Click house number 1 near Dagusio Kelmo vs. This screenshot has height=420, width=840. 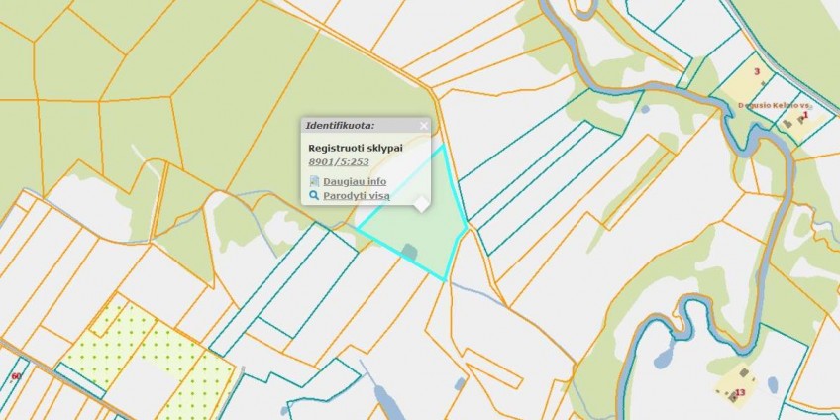(805, 114)
